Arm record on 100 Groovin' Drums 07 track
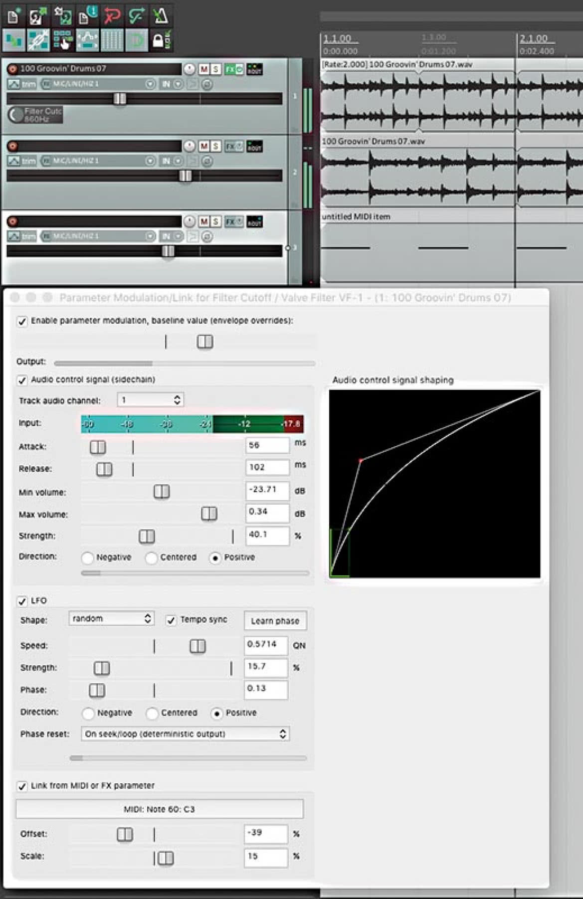 [x=12, y=69]
